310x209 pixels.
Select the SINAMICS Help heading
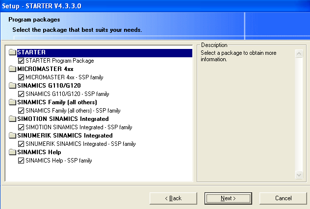tap(39, 152)
